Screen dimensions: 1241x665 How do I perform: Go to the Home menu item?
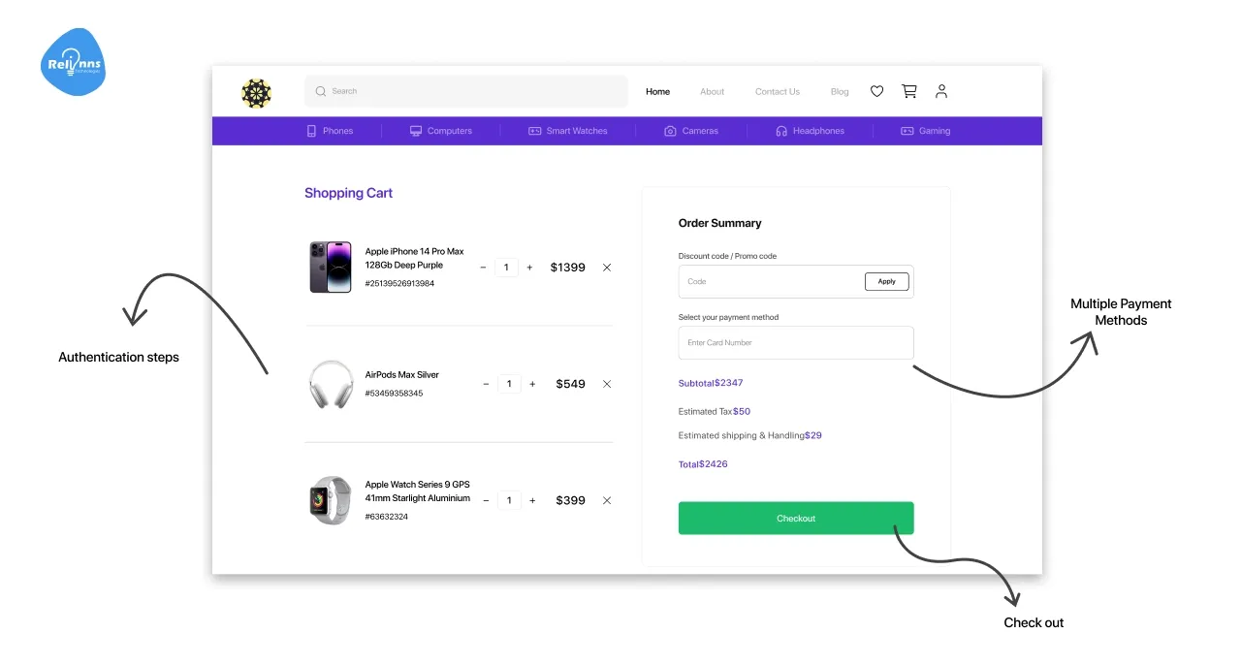point(657,90)
